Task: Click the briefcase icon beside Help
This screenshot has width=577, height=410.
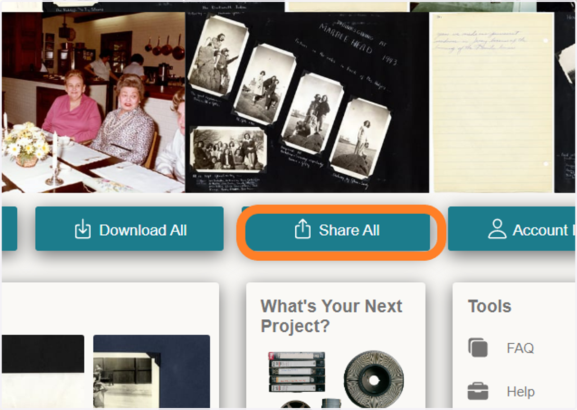Action: pos(477,391)
